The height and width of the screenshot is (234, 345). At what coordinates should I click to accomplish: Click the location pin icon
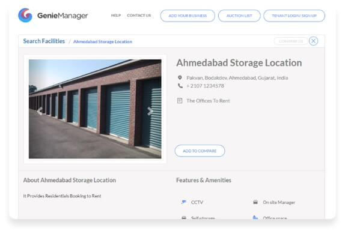(180, 77)
